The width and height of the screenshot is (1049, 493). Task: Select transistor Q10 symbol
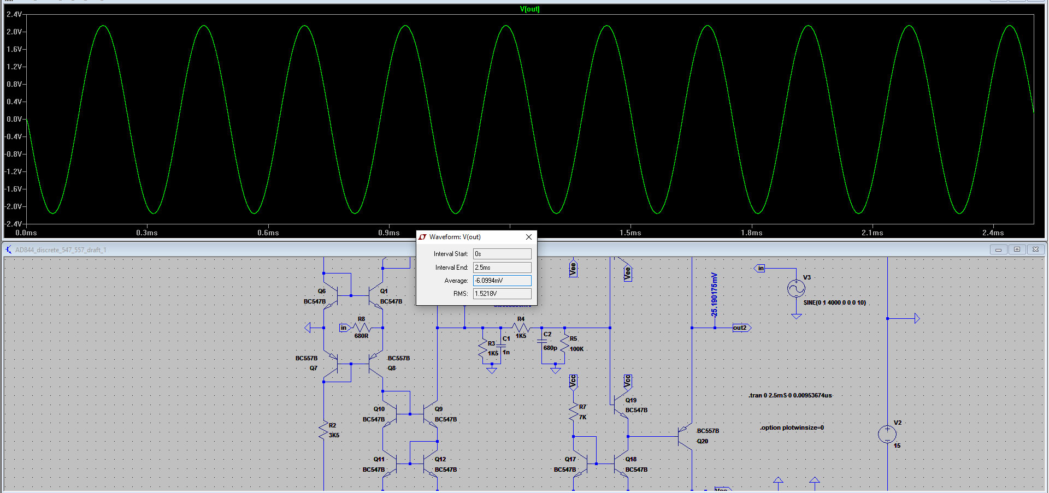390,414
